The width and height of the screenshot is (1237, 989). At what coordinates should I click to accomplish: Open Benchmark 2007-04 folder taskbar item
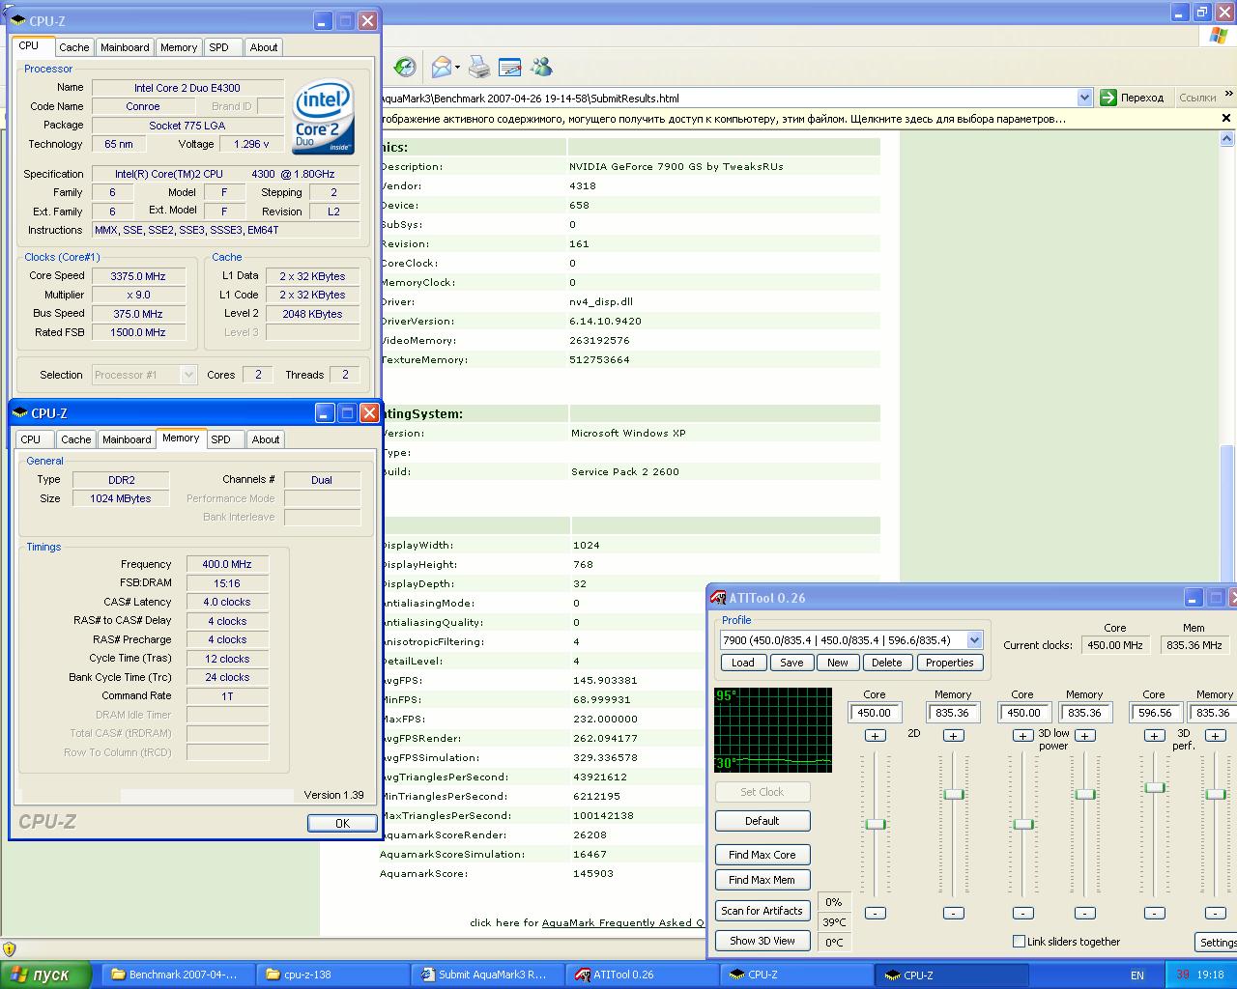click(177, 975)
